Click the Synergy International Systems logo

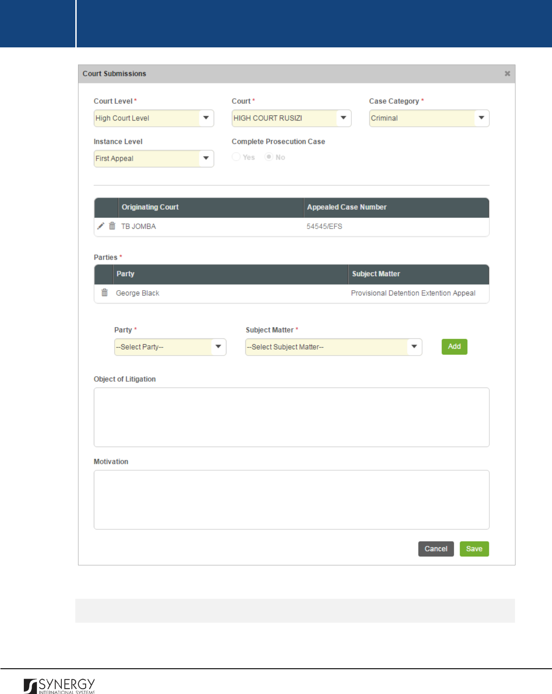coord(60,685)
